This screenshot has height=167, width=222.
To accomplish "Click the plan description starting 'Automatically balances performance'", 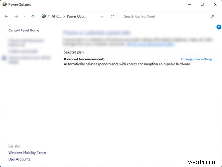I will (127, 64).
